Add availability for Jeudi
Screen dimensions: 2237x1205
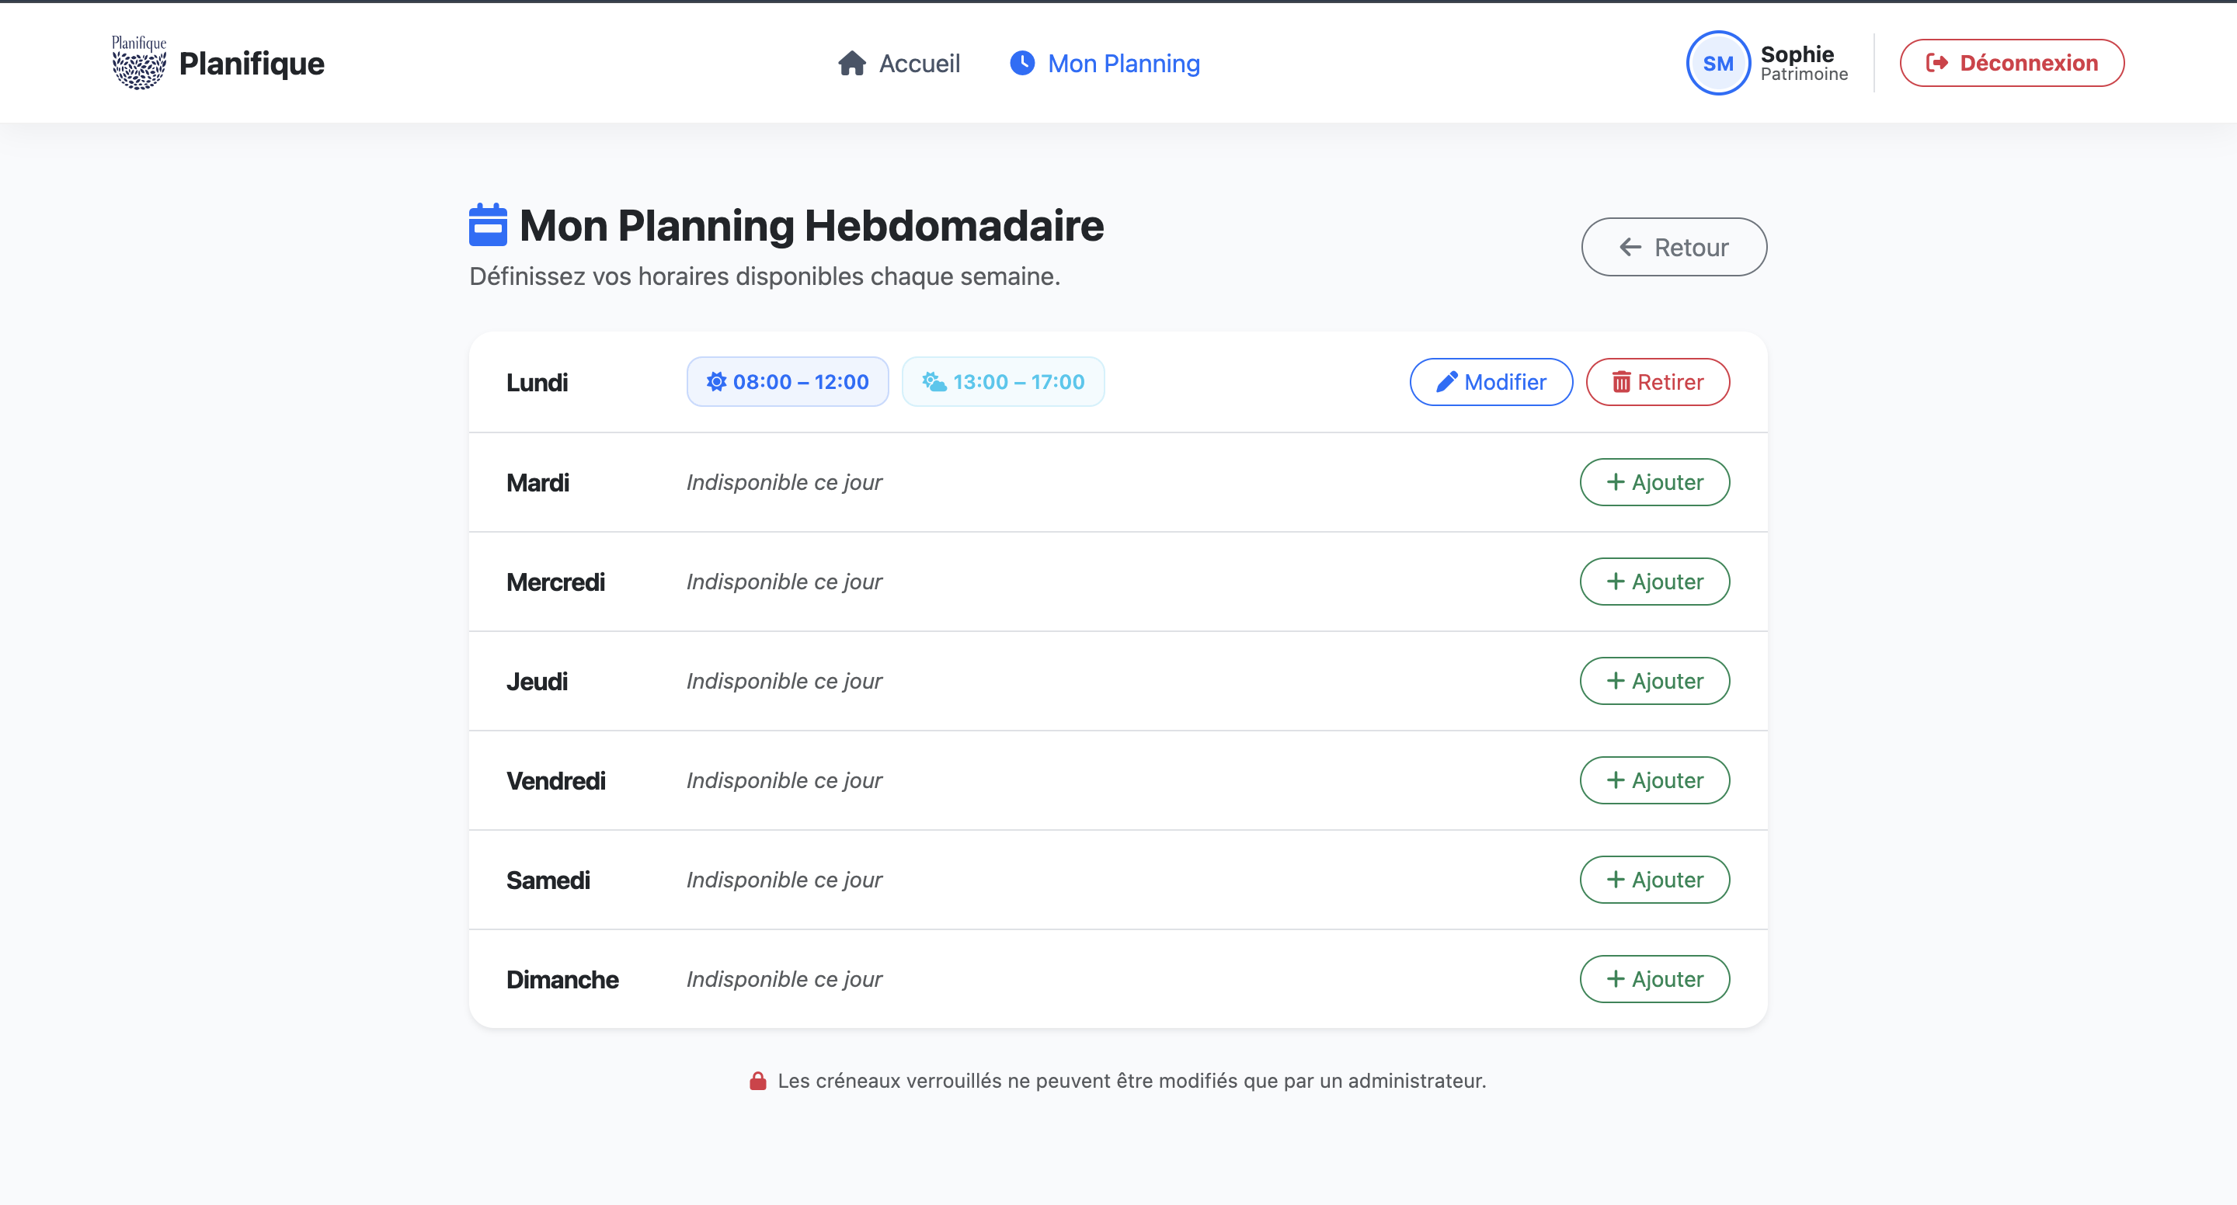1654,681
